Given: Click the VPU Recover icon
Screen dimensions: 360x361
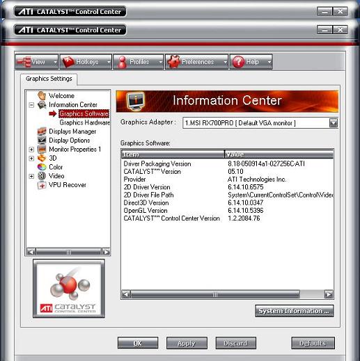Looking at the screenshot, I should (x=42, y=185).
